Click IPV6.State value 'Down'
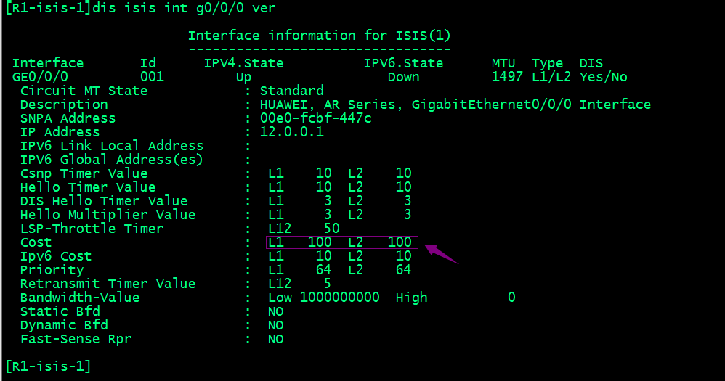This screenshot has height=381, width=725. [x=404, y=77]
